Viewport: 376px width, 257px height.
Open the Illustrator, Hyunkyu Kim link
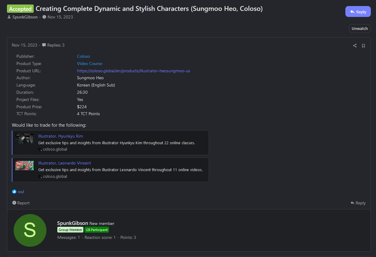click(61, 136)
